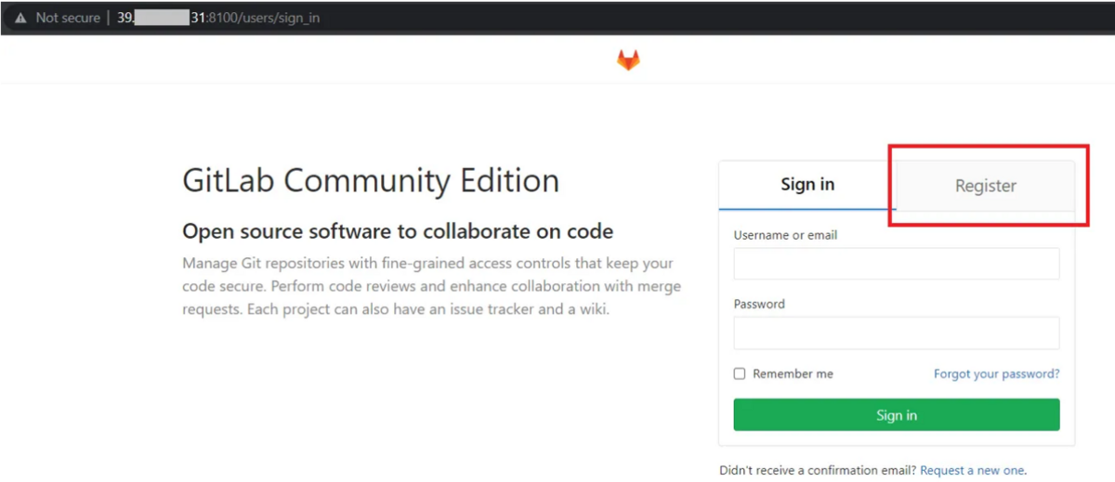Click the GitLab fox logo
The width and height of the screenshot is (1115, 482).
coord(629,61)
